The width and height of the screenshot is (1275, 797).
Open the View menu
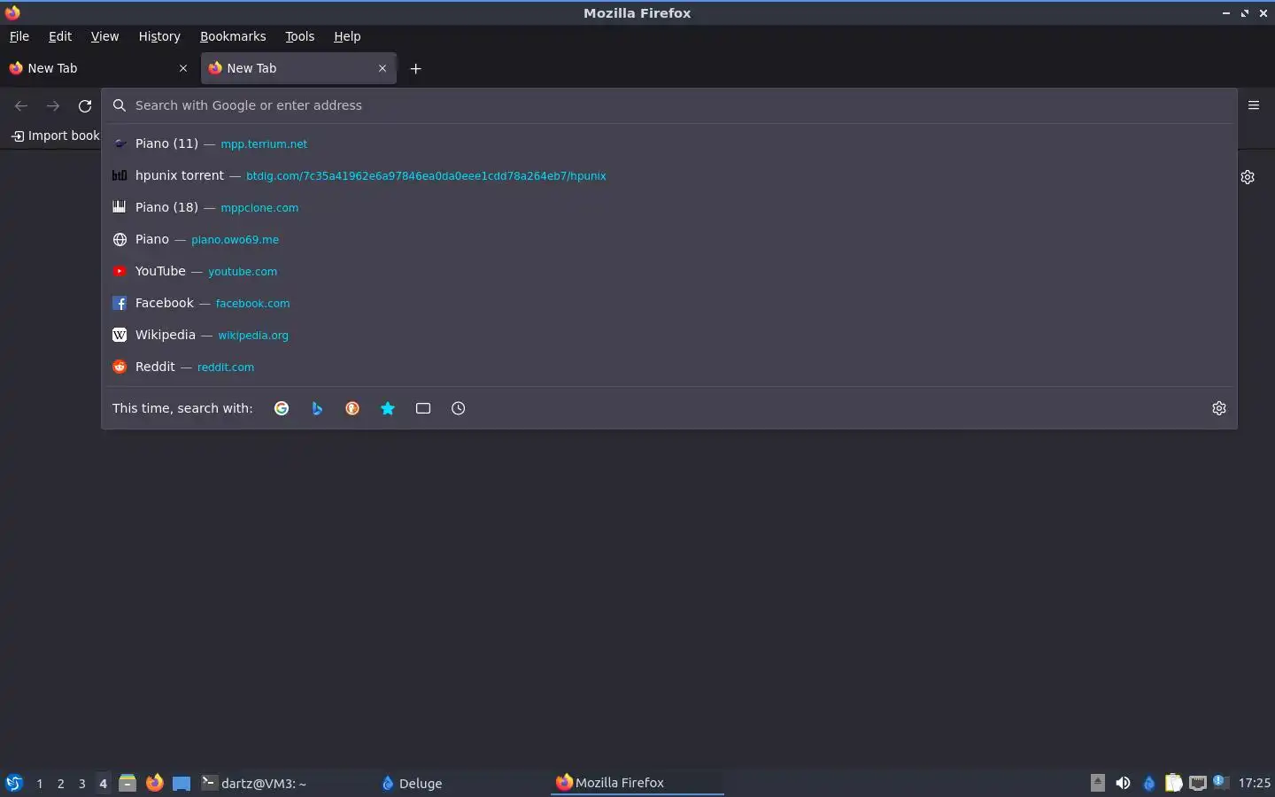[104, 36]
